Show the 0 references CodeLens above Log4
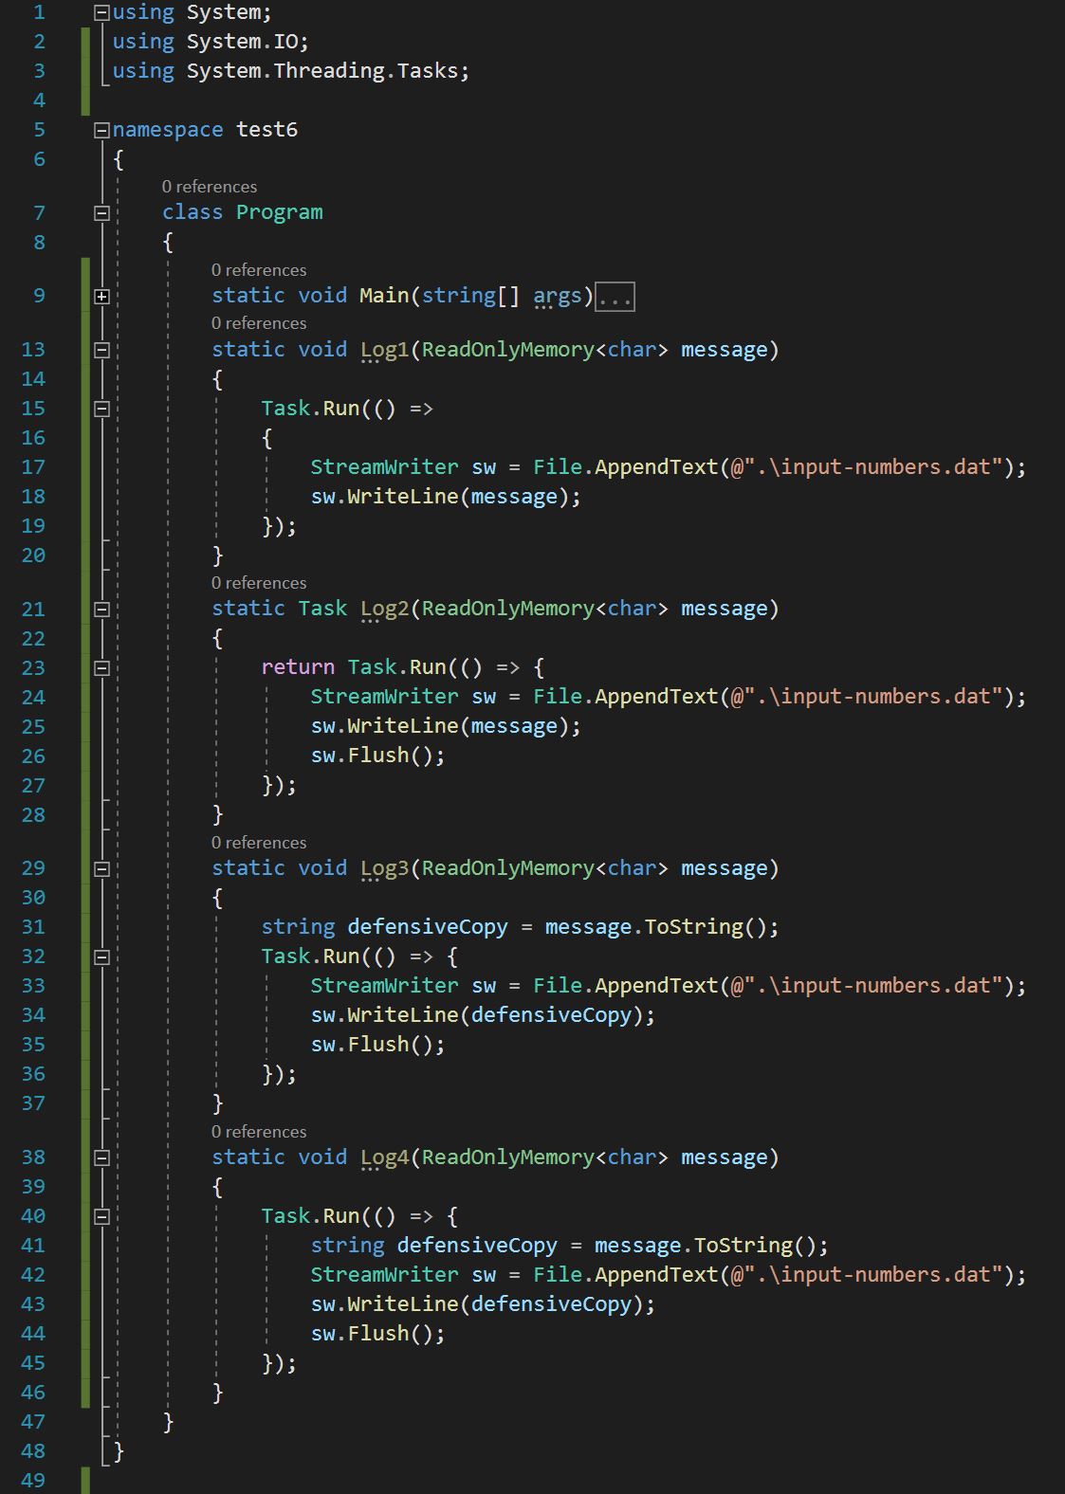1065x1494 pixels. (x=258, y=1132)
